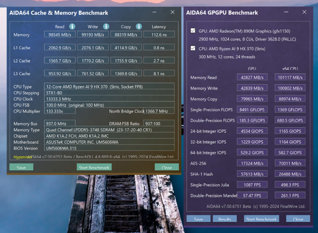Click the North Bridge Clock value 1366.7 MHz

coord(159,111)
